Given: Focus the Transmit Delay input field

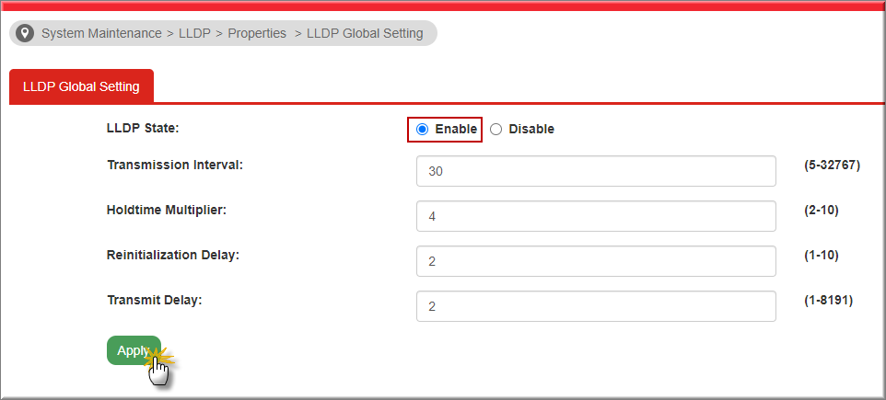Looking at the screenshot, I should point(596,306).
